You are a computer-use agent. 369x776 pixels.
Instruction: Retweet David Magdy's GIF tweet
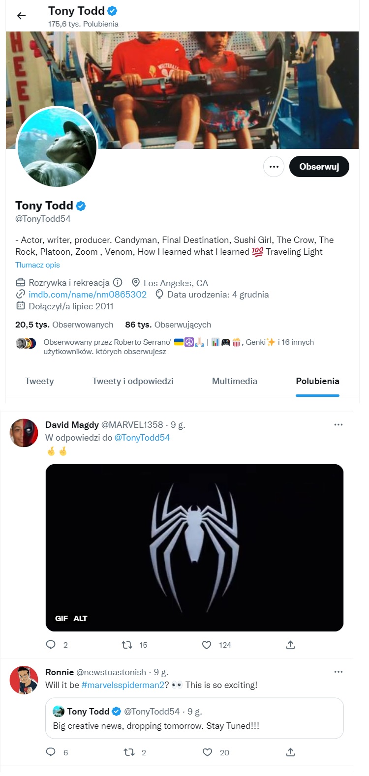[x=127, y=645]
